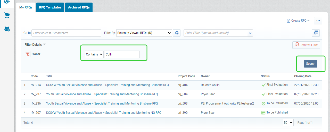Collapse the Filter Details section
This screenshot has width=330, height=132.
(x=35, y=44)
